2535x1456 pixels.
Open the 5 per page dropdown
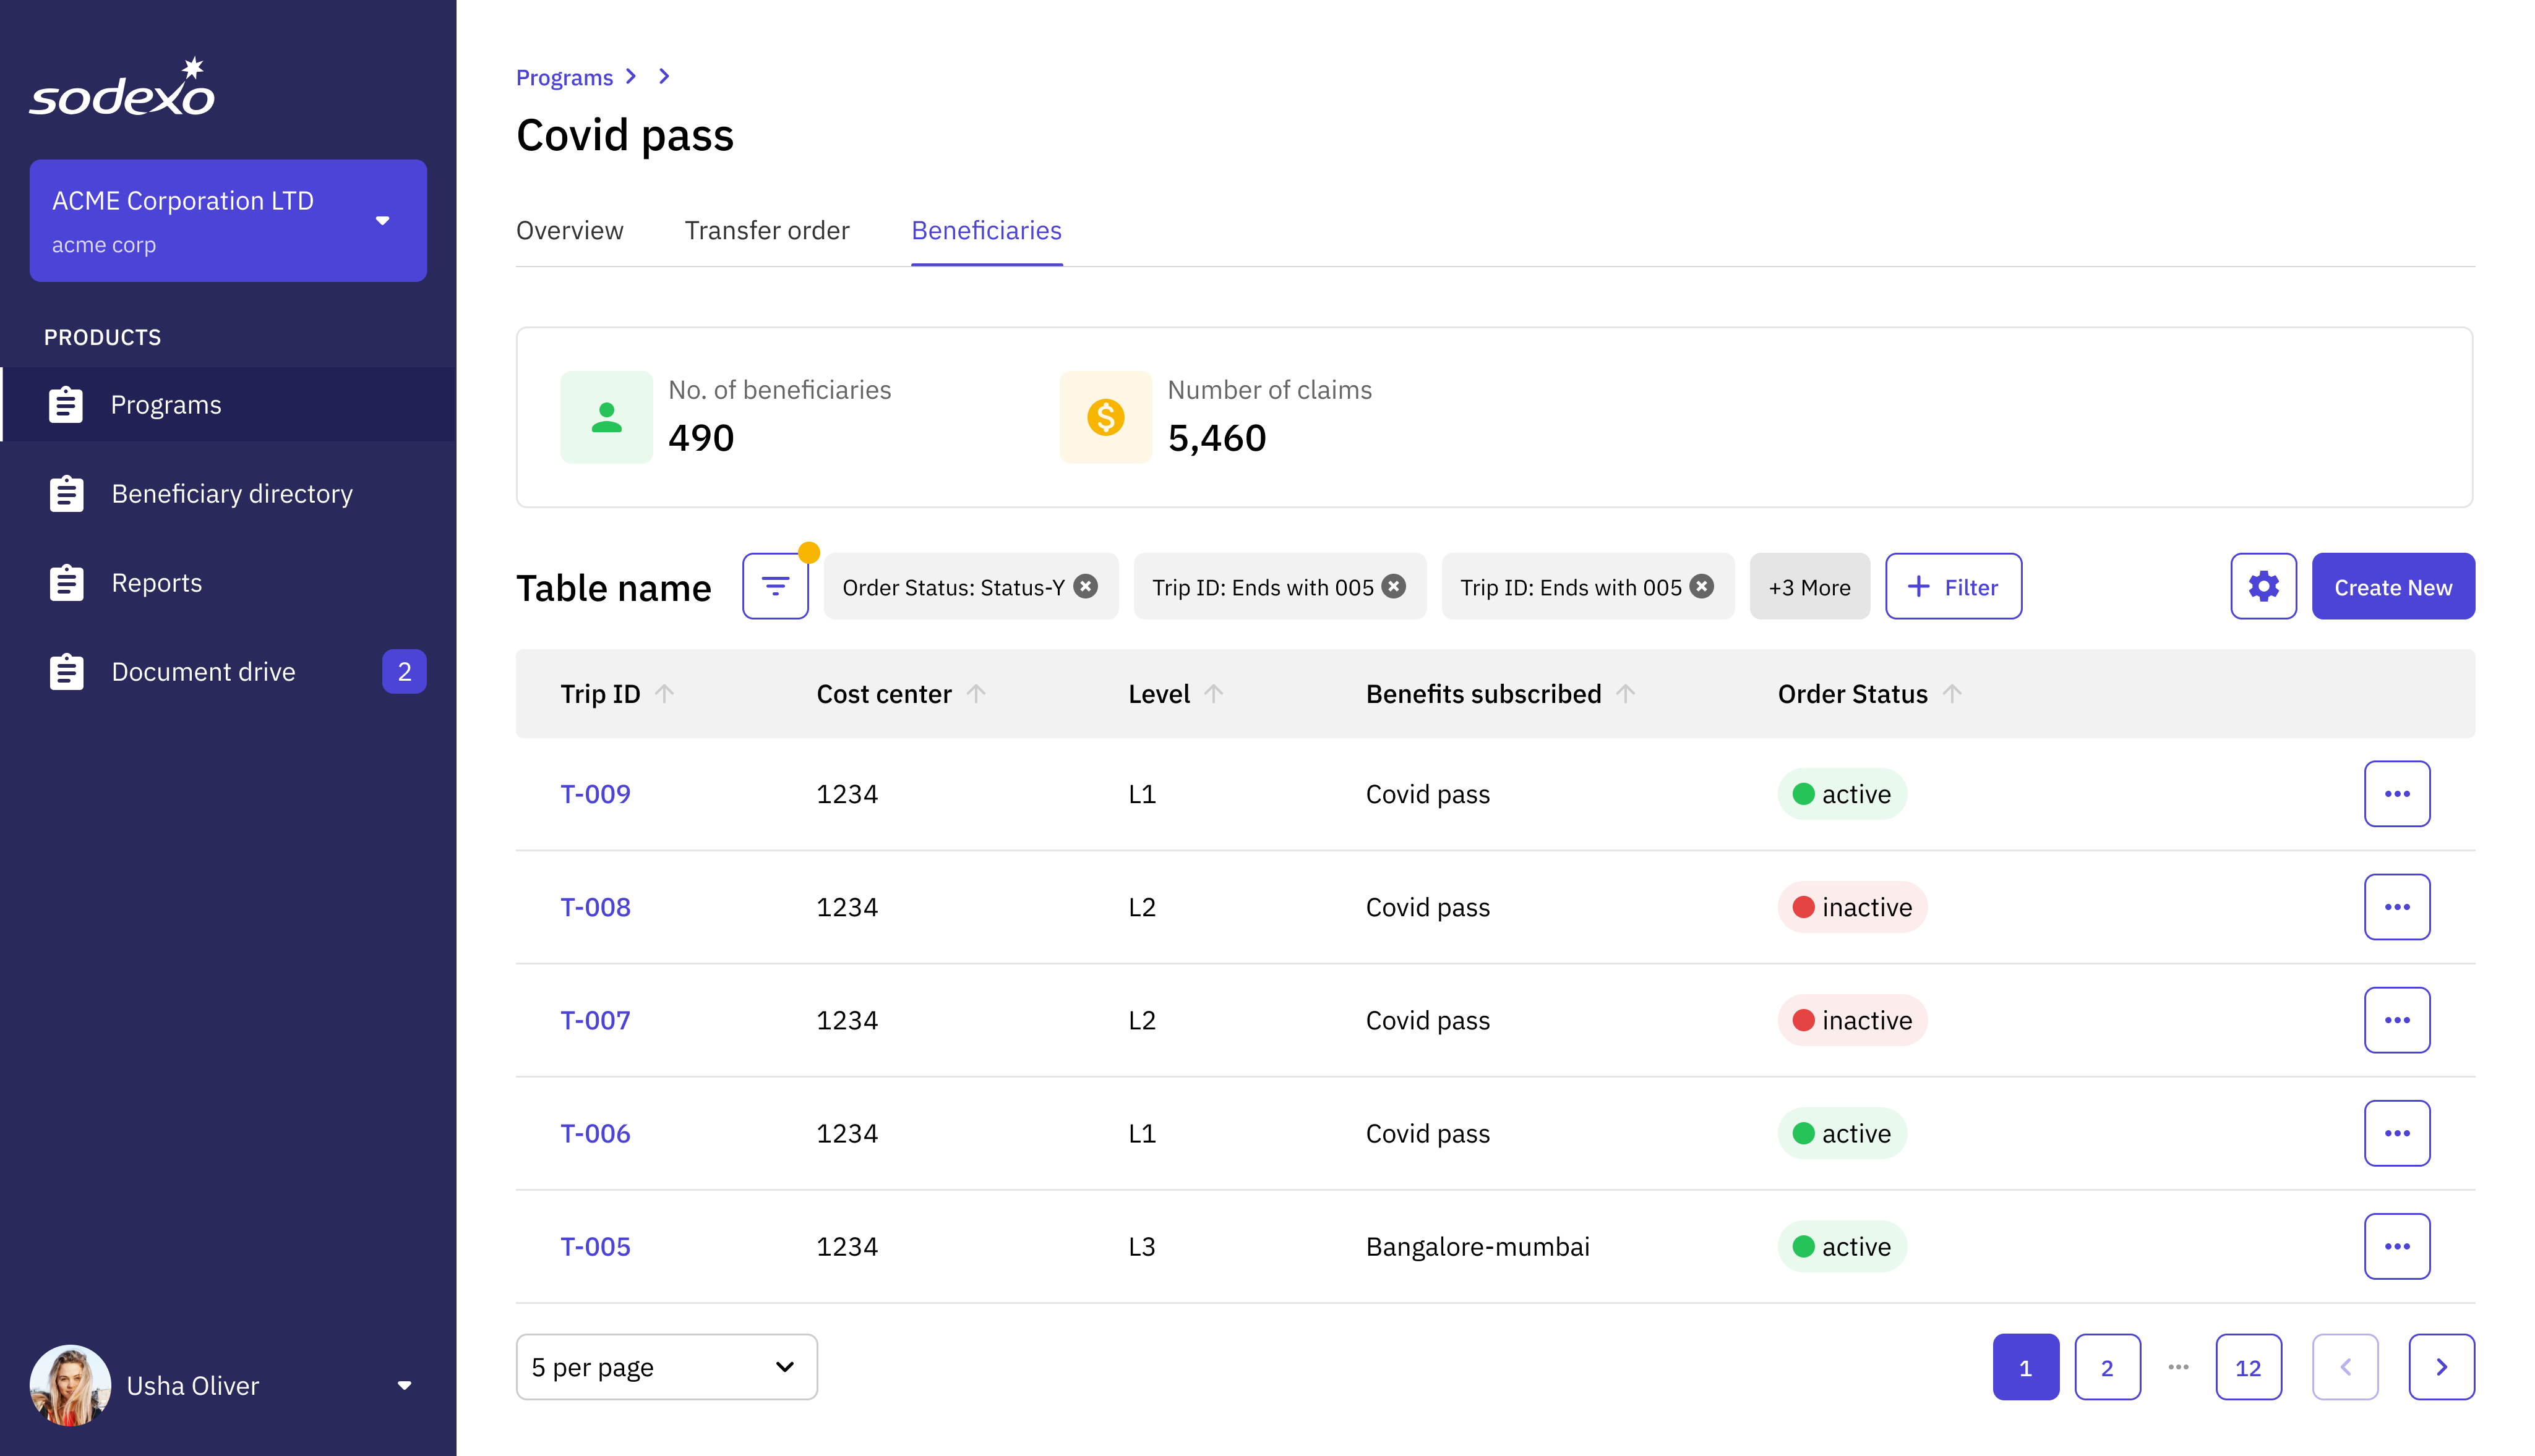pos(666,1367)
